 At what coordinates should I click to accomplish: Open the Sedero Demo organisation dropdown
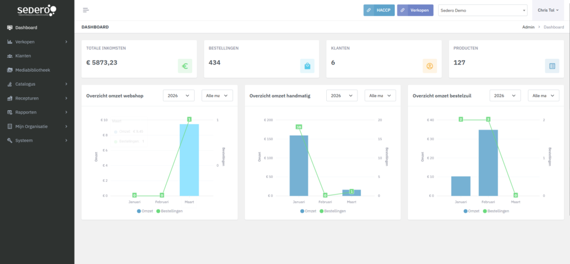coord(483,11)
